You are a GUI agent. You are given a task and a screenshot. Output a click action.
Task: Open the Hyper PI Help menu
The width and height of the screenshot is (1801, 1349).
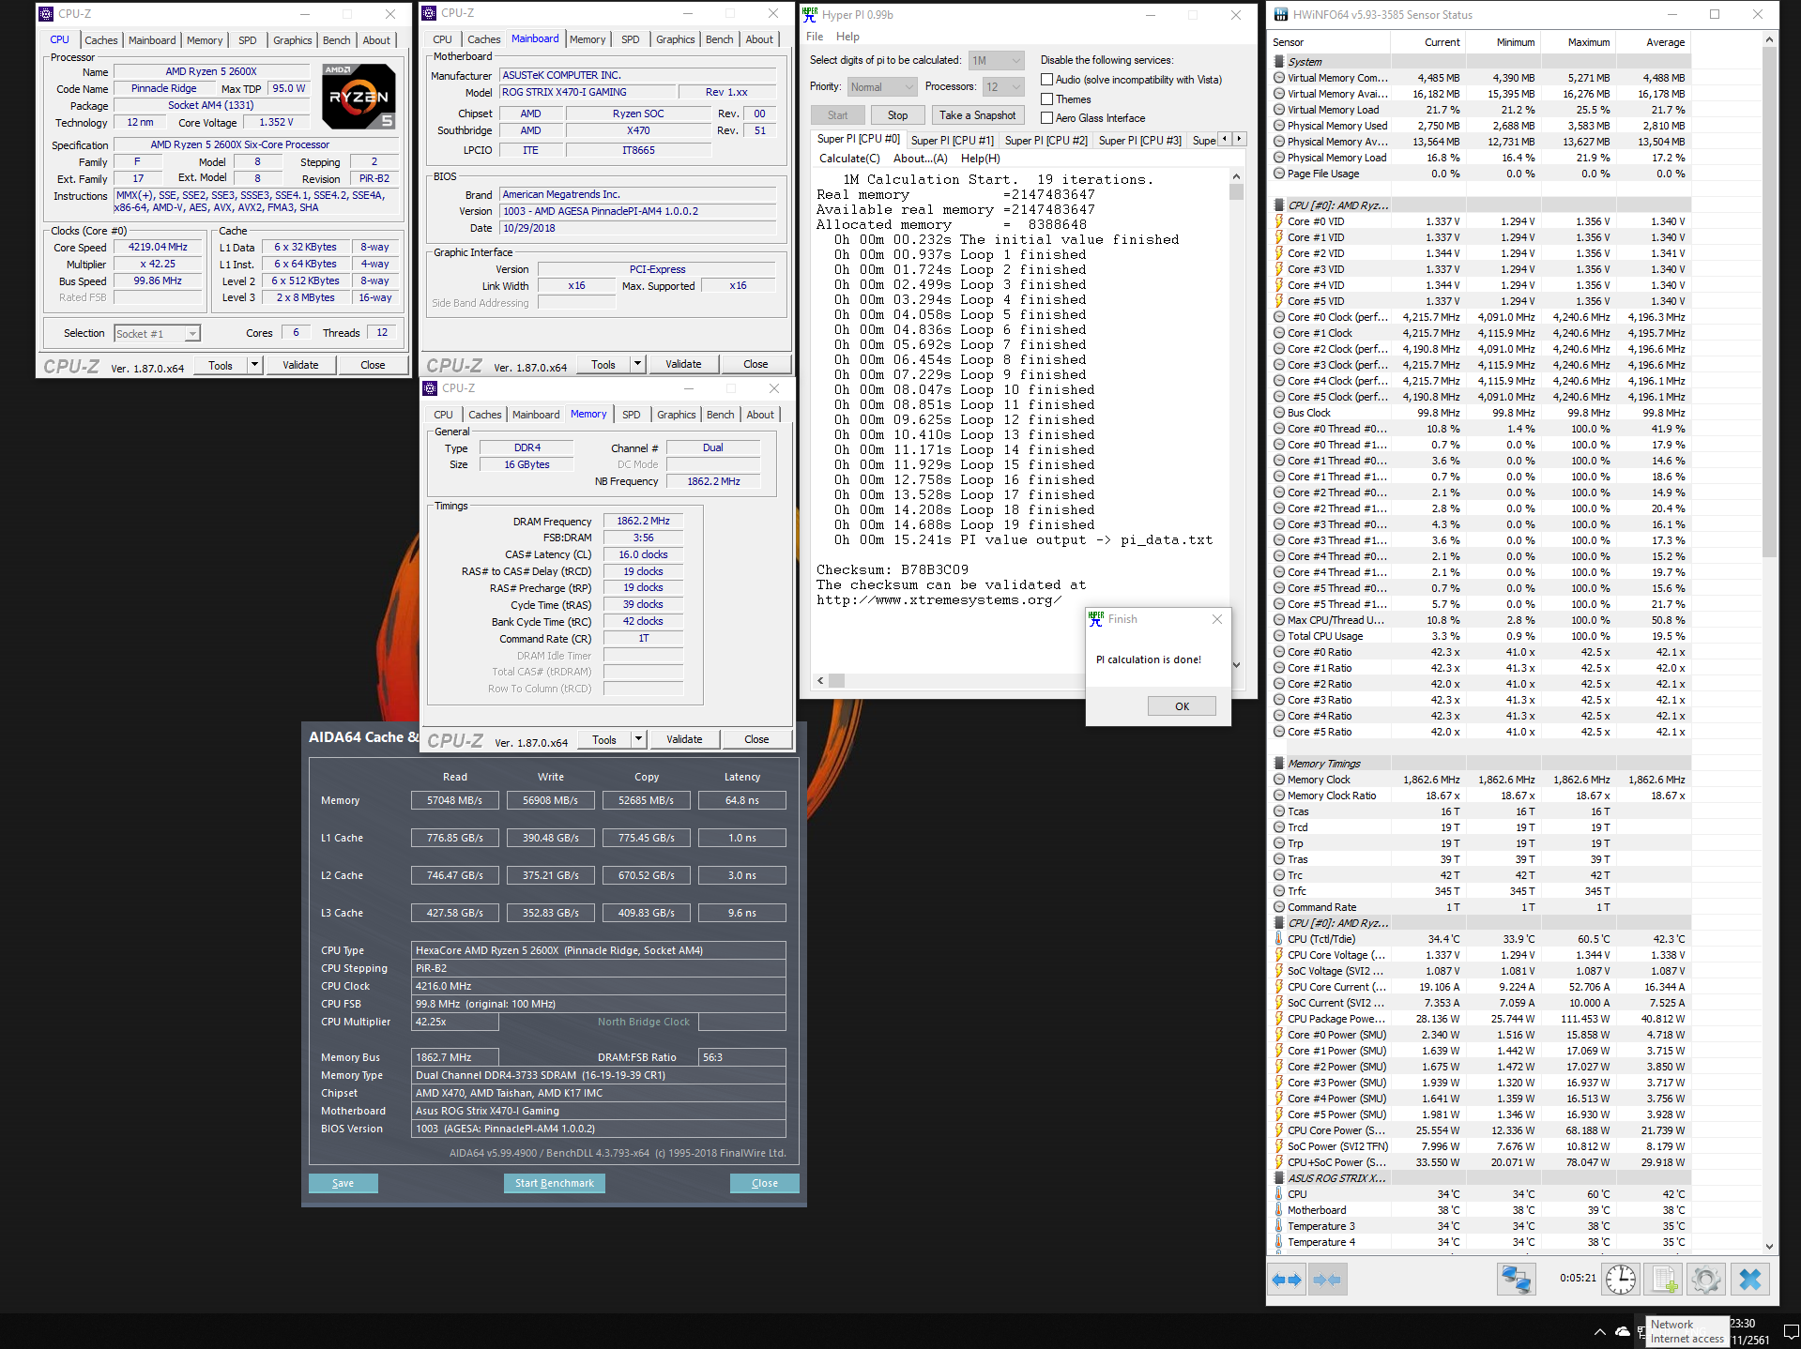[847, 37]
